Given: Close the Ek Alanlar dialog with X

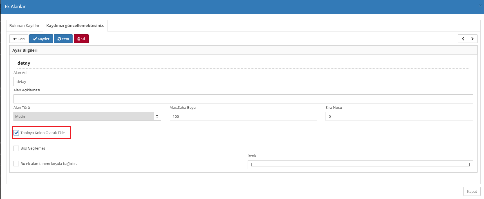Looking at the screenshot, I should pyautogui.click(x=480, y=6).
